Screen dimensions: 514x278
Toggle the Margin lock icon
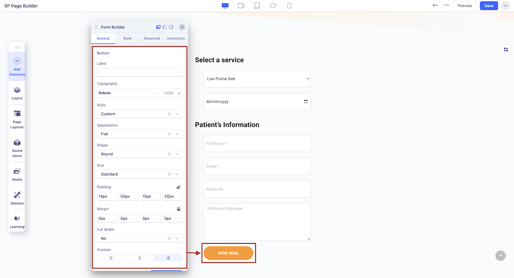click(x=179, y=209)
